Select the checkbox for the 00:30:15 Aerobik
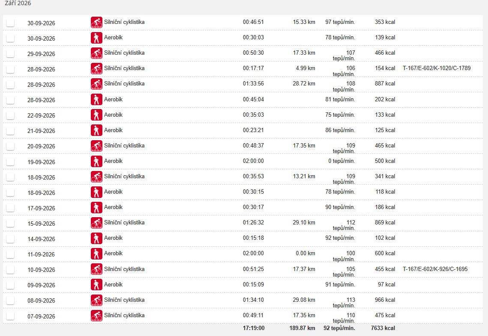The image size is (488, 336). pyautogui.click(x=10, y=192)
